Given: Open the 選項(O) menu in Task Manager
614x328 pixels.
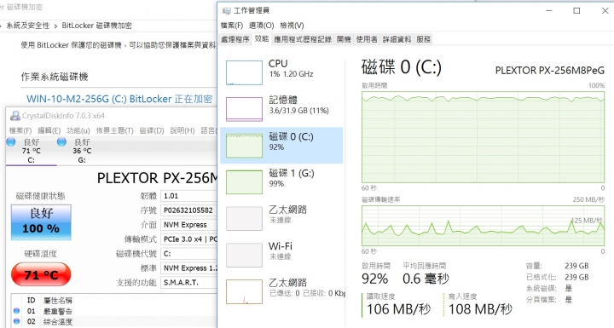Looking at the screenshot, I should point(261,26).
